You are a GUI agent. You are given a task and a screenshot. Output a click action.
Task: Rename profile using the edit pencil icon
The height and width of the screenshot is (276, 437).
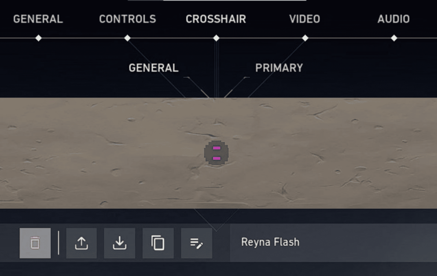[x=196, y=243]
